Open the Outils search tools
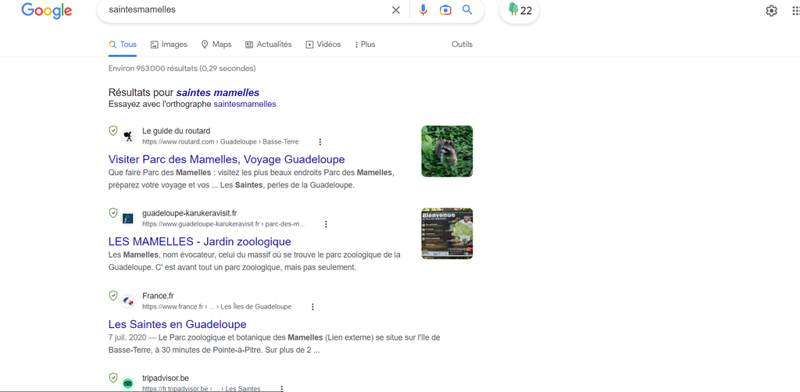This screenshot has width=800, height=392. point(462,45)
